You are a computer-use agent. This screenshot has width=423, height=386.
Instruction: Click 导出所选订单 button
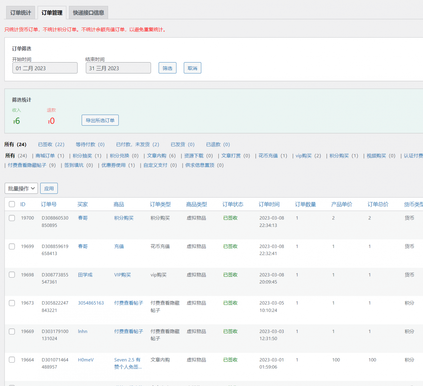pos(100,120)
